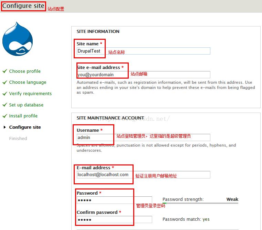The image size is (262, 230).
Task: Select the Set up database step
Action: 26,105
